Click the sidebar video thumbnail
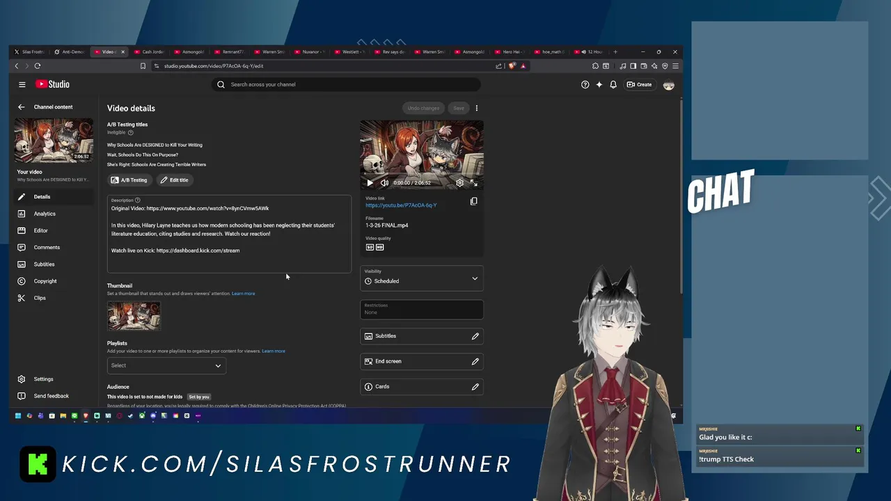The height and width of the screenshot is (501, 891). (x=54, y=141)
